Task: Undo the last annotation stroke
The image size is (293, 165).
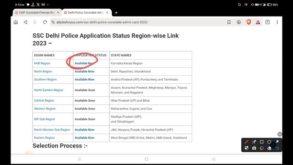Action: (277, 148)
